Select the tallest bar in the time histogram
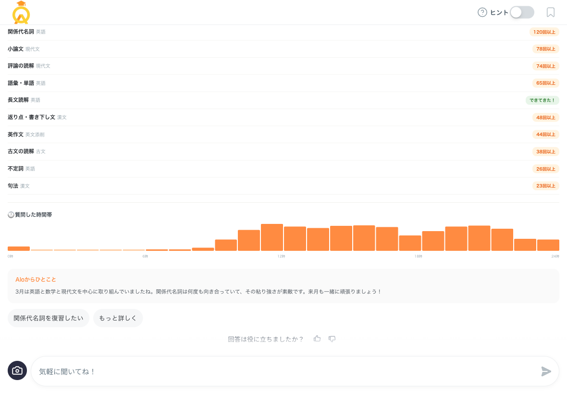This screenshot has height=394, width=567. coord(271,237)
